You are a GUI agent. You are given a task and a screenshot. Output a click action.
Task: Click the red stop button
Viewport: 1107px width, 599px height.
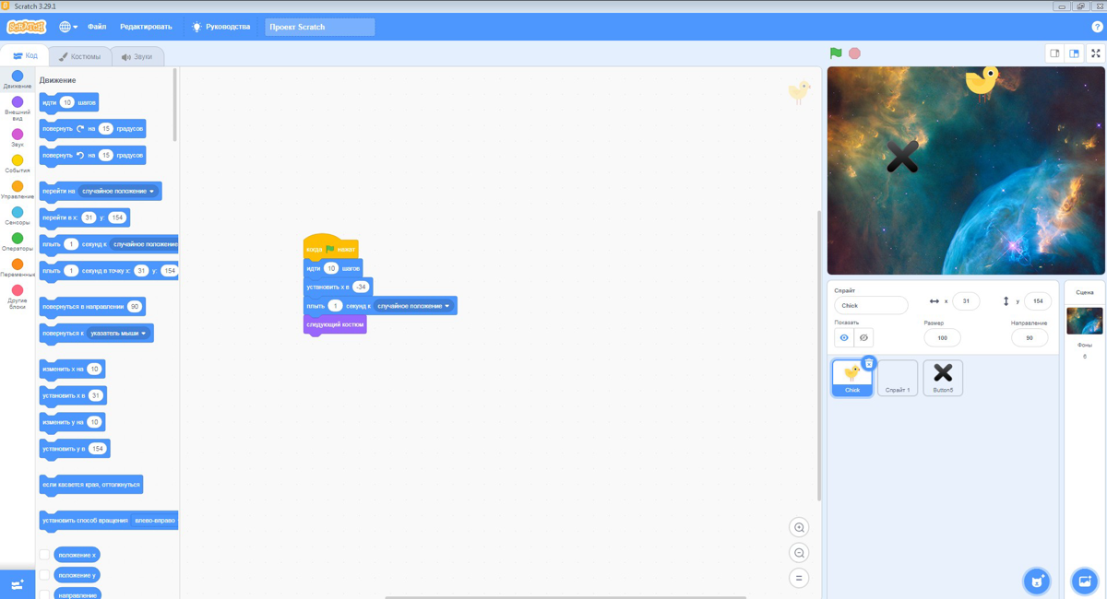pyautogui.click(x=855, y=53)
